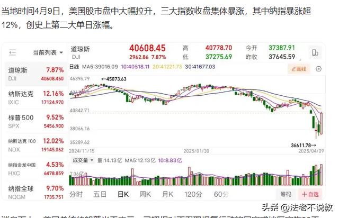Click the latest red candlestick on chart
Screen dimensions: 339x218
tap(322, 123)
